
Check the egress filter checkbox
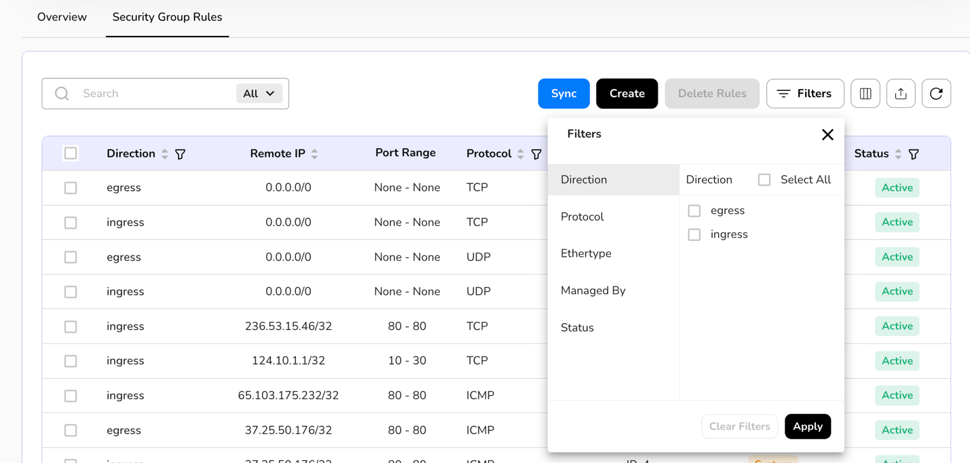pyautogui.click(x=694, y=210)
